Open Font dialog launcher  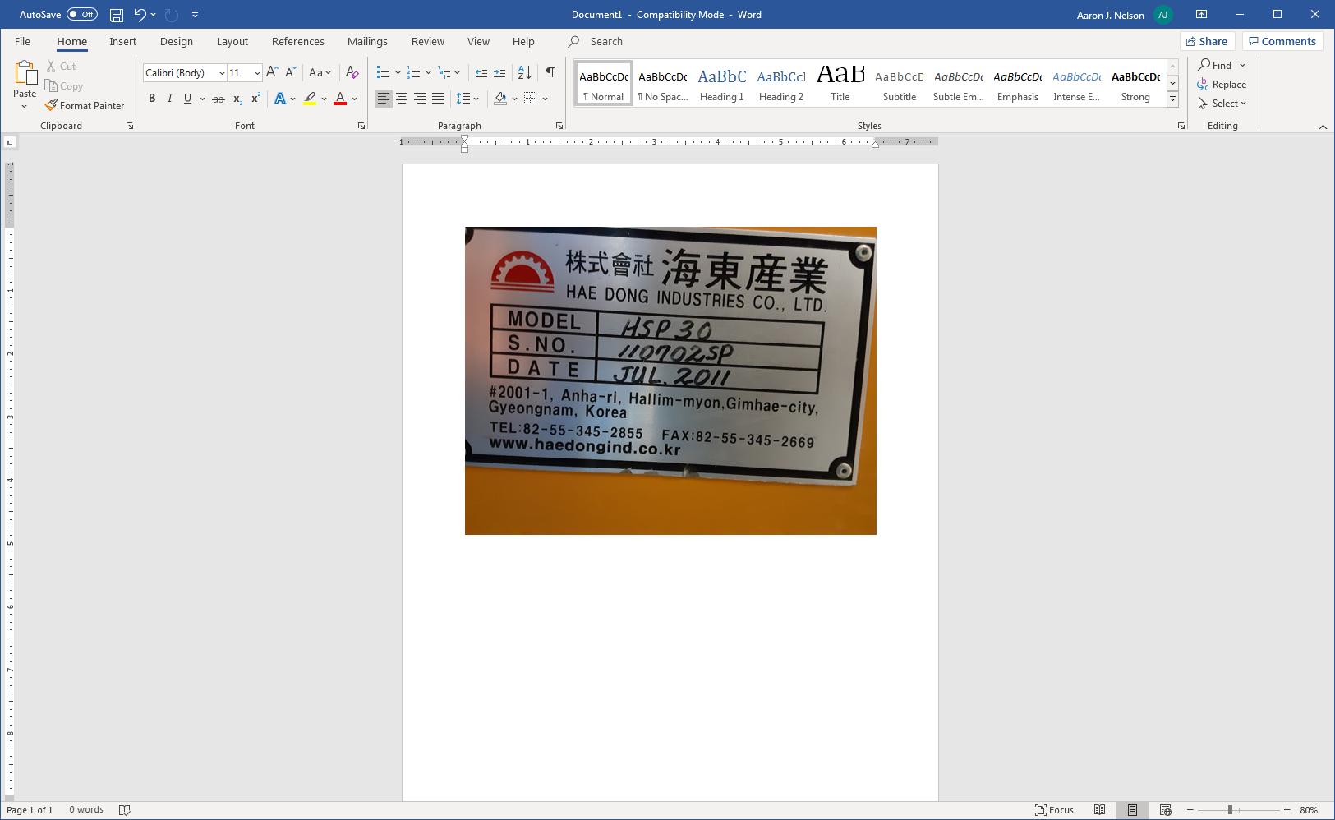click(x=361, y=126)
